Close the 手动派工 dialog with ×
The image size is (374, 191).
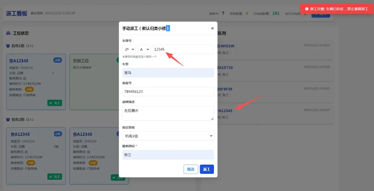212,28
